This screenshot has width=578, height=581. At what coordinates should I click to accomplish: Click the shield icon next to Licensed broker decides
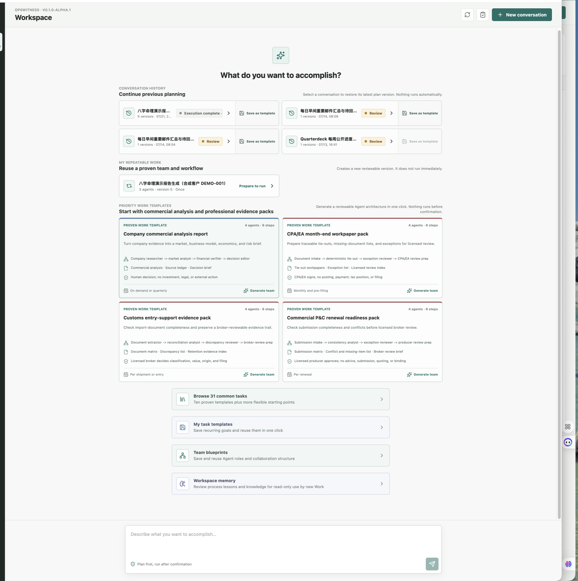click(126, 362)
